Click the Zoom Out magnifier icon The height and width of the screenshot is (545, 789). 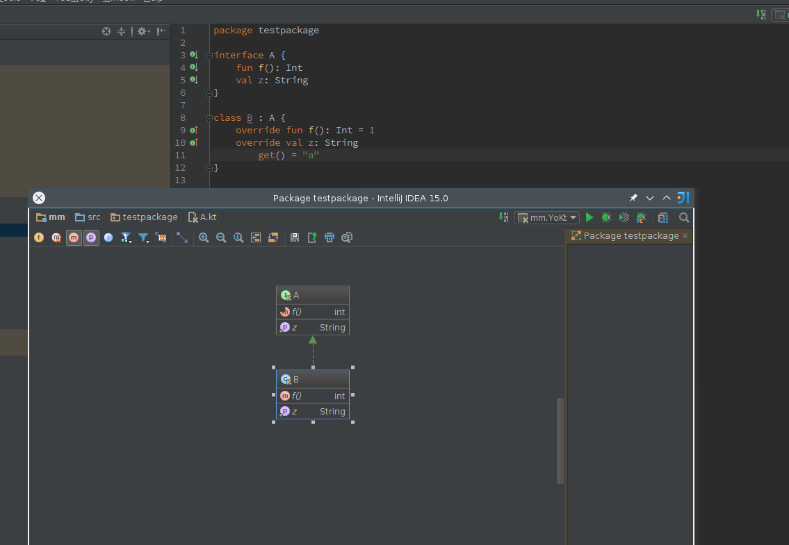(x=221, y=237)
